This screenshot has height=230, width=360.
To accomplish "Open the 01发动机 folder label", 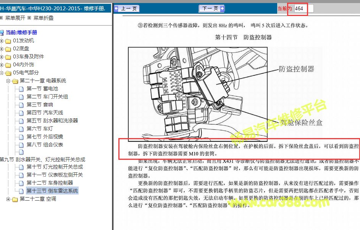I will pos(23,41).
